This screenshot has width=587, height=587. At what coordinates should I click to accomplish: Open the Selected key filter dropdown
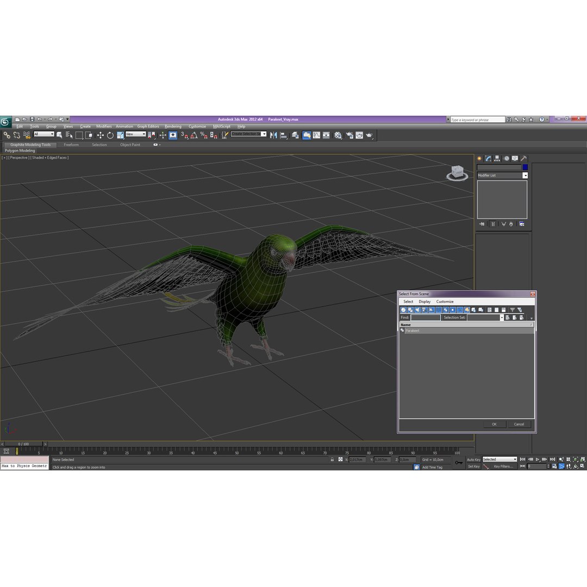tap(500, 459)
